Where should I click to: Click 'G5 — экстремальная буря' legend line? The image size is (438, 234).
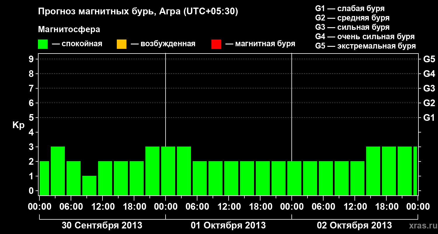point(366,46)
